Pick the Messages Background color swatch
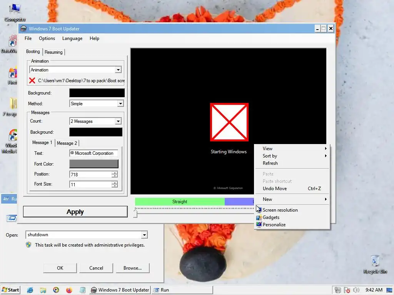The image size is (394, 295). [x=96, y=132]
